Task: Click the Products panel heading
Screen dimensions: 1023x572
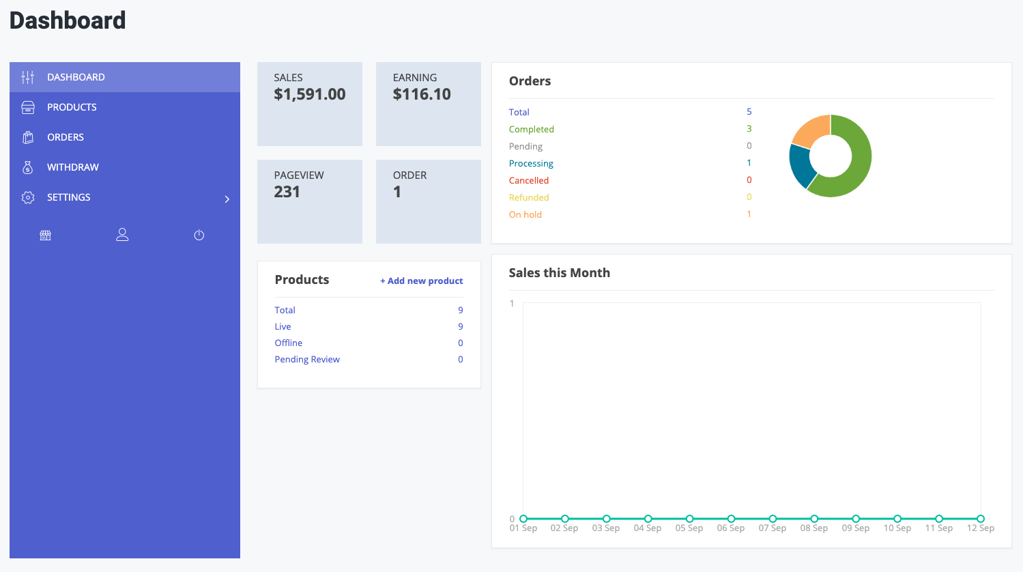Action: click(x=302, y=279)
